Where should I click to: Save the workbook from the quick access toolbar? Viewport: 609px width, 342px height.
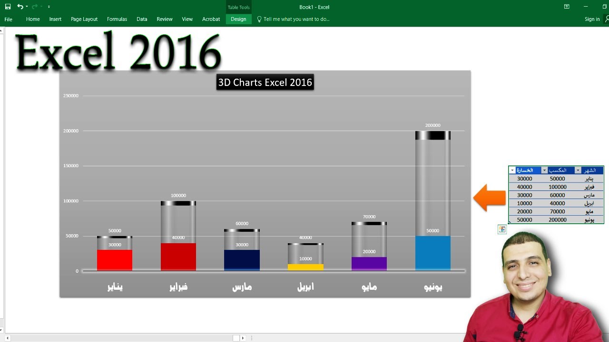[x=8, y=7]
